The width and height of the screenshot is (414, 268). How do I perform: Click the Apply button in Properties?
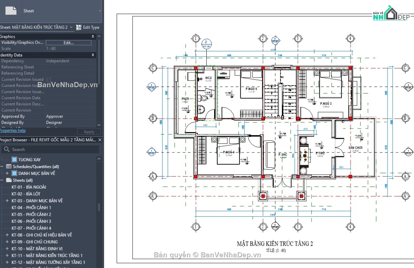pos(89,132)
